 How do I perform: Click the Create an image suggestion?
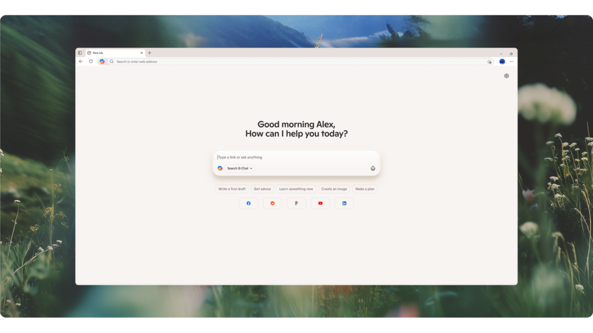pos(334,189)
